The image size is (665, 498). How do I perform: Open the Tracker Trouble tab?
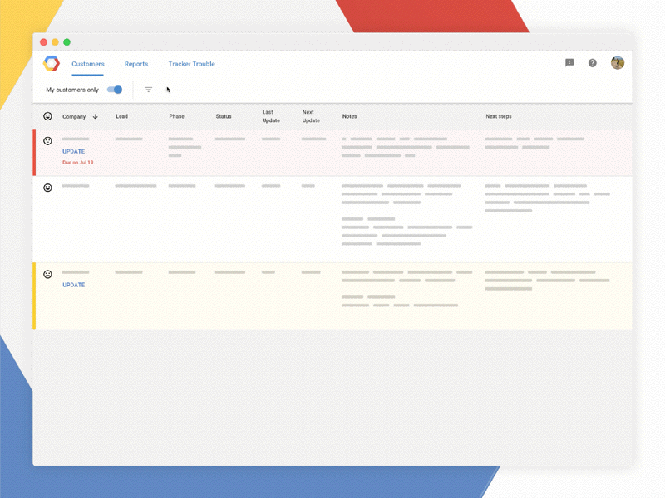(191, 64)
